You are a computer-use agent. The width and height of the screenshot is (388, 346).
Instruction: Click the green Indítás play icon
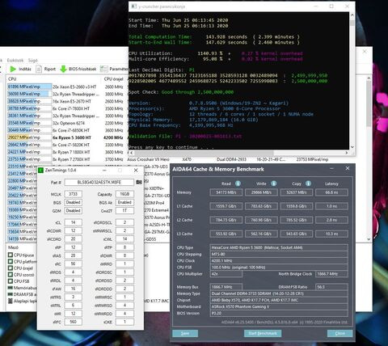pos(13,69)
